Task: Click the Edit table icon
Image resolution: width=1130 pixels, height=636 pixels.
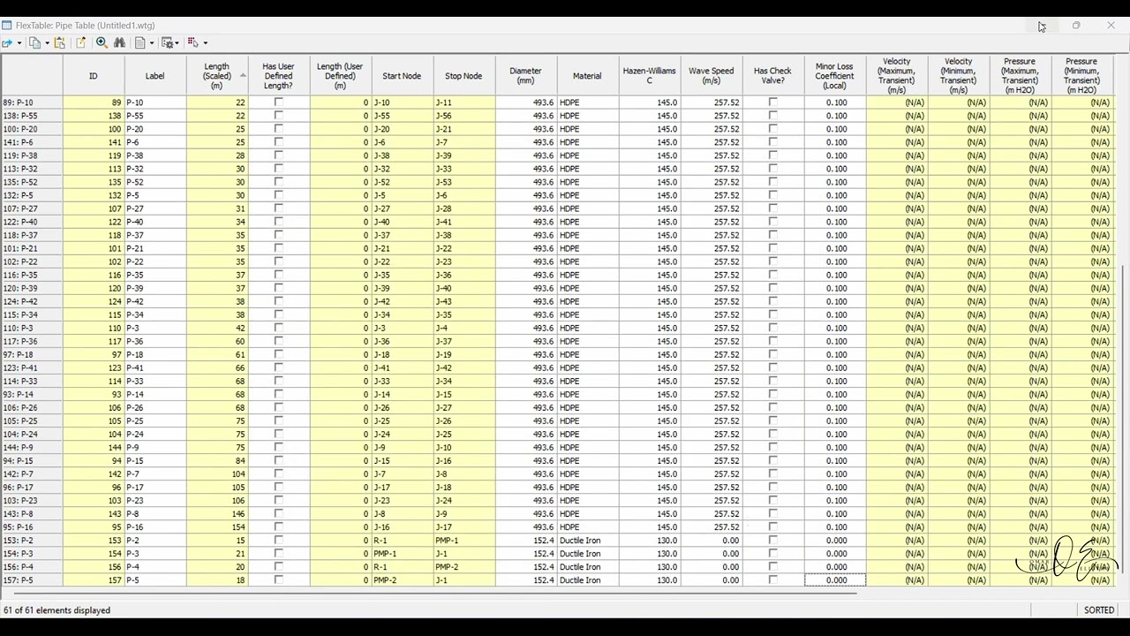Action: click(x=81, y=42)
